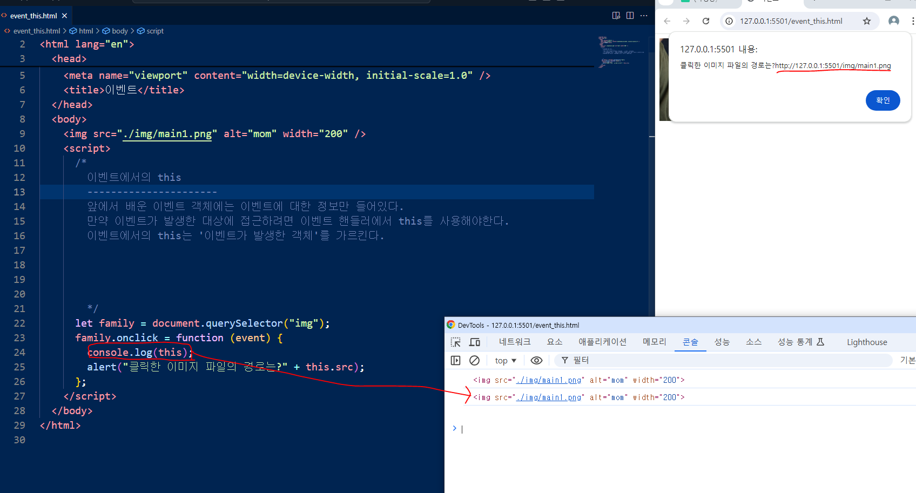The width and height of the screenshot is (916, 493).
Task: Click the mom image thumbnail behind the alert
Action: [x=664, y=80]
